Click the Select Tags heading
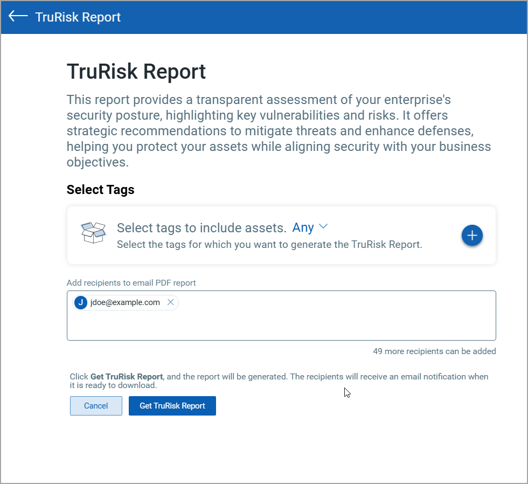Viewport: 528px width, 484px height. point(100,190)
